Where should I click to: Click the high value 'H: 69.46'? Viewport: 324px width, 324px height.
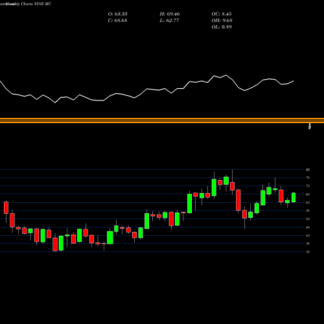click(170, 14)
